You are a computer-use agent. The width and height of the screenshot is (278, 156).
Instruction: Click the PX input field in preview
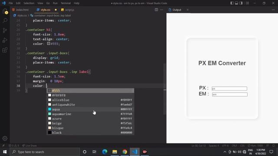[229, 88]
